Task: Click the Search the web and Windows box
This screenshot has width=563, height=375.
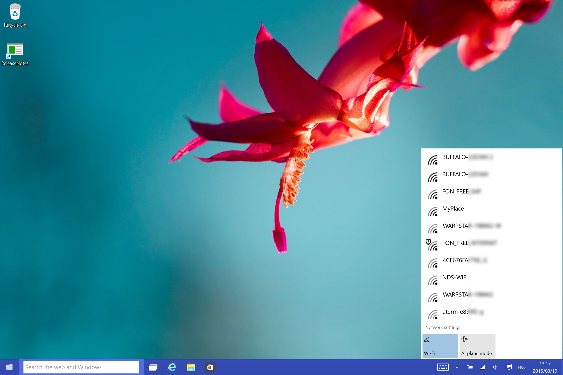Action: 81,367
